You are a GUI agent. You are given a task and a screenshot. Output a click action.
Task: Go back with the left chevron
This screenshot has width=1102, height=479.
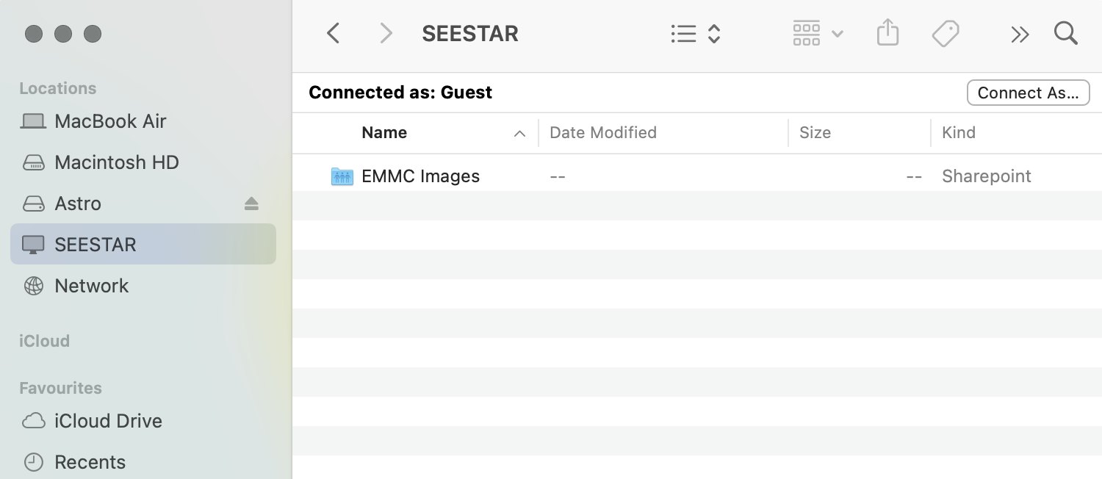[334, 34]
